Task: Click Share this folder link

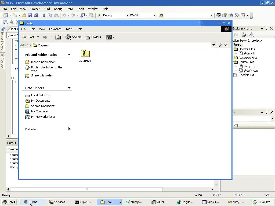Action: (42, 75)
